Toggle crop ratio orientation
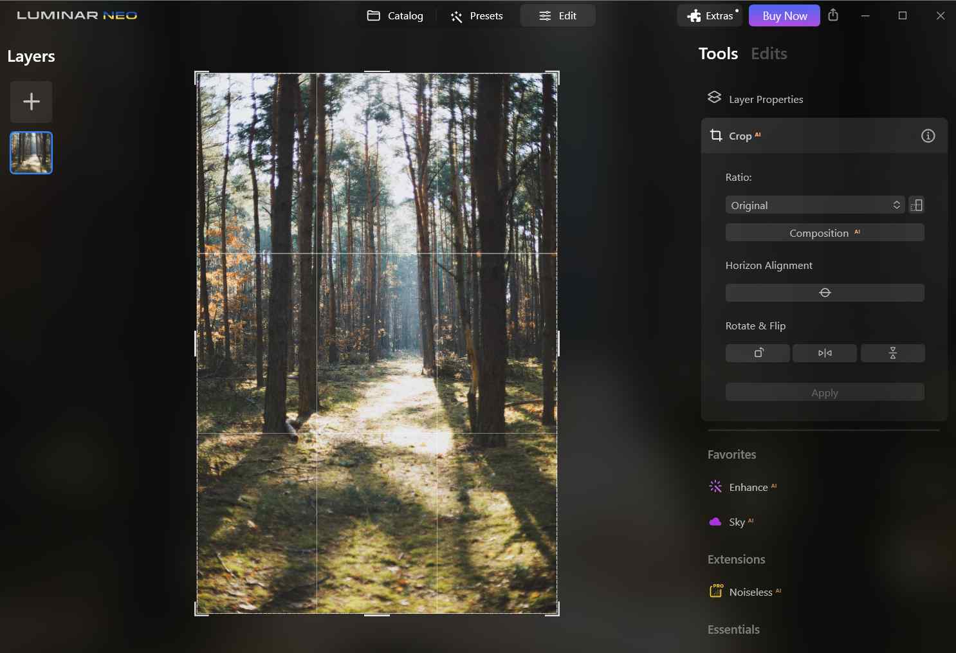The image size is (956, 653). click(917, 205)
